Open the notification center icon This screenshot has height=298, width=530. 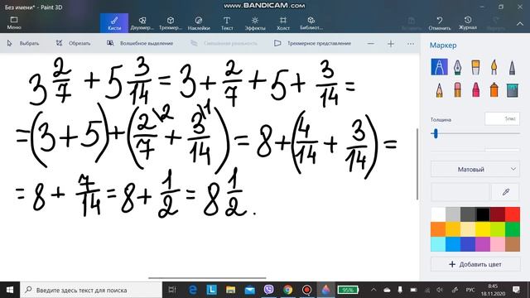(x=517, y=290)
